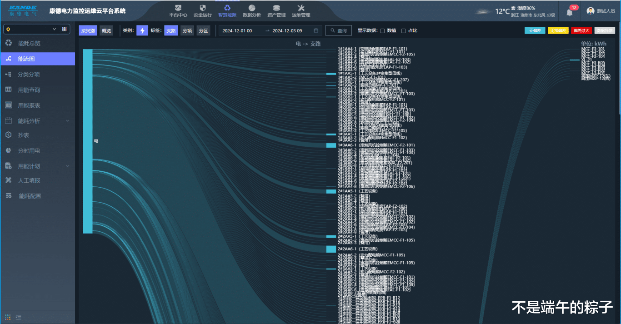Click the red 偏差过大 legend swatch
The width and height of the screenshot is (621, 324).
pos(581,30)
